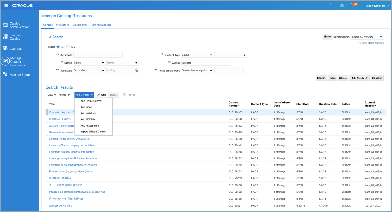Select the Match Any radio button
The image size is (392, 212).
click(68, 47)
